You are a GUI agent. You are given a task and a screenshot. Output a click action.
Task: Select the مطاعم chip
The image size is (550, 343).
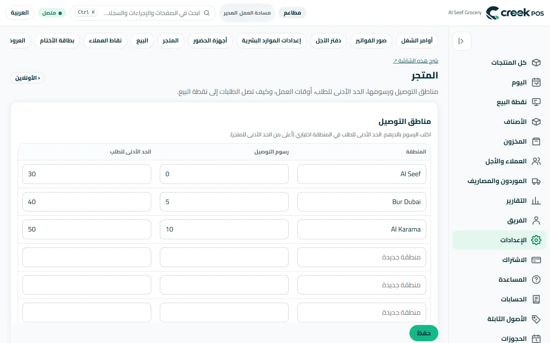(293, 13)
